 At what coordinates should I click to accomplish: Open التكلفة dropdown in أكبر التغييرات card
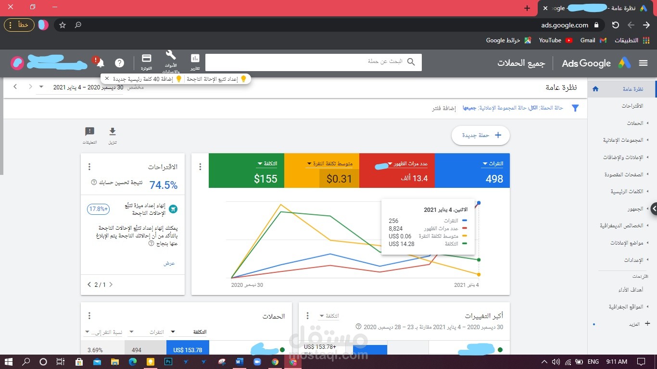(328, 316)
